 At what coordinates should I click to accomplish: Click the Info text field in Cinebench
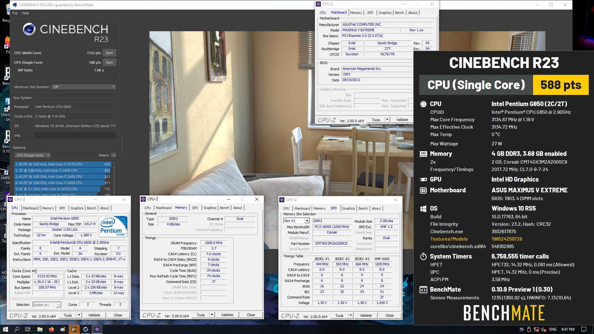tap(75, 135)
